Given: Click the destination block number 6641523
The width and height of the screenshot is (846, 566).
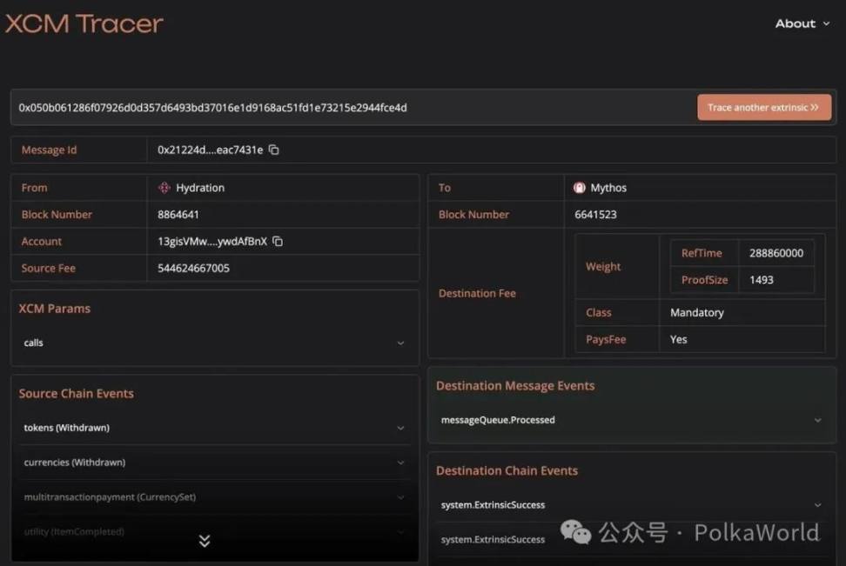Looking at the screenshot, I should click(x=595, y=215).
